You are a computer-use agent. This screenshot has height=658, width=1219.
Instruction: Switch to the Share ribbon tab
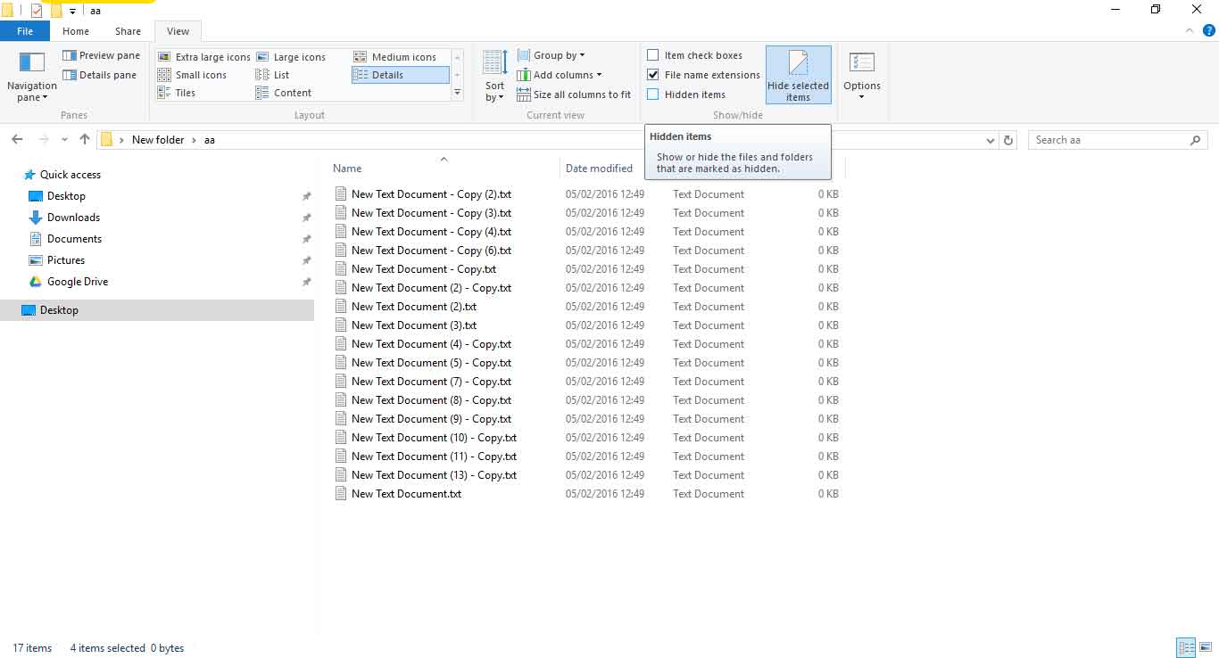128,31
